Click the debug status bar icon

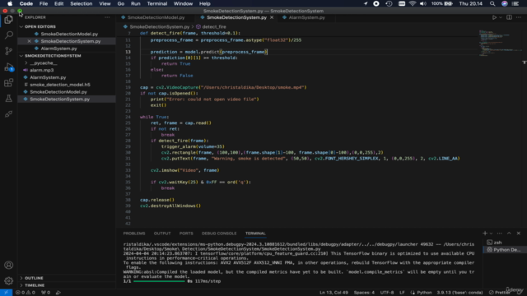click(58, 293)
